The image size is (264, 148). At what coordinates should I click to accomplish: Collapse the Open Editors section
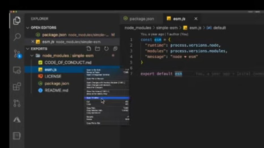coord(28,28)
